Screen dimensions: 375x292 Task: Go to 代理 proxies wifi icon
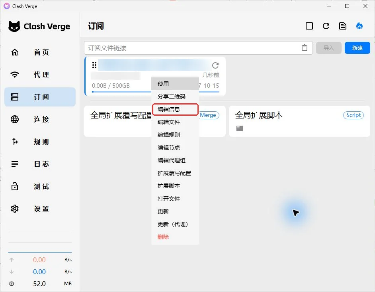[x=15, y=75]
